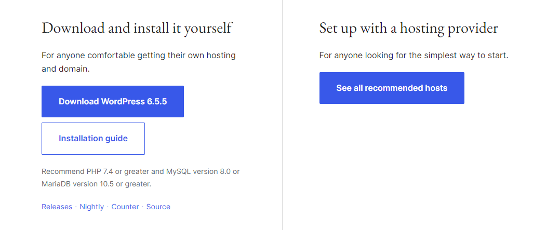This screenshot has height=230, width=560.
Task: Click the dot separator between Nightly and Counter
Action: 108,207
